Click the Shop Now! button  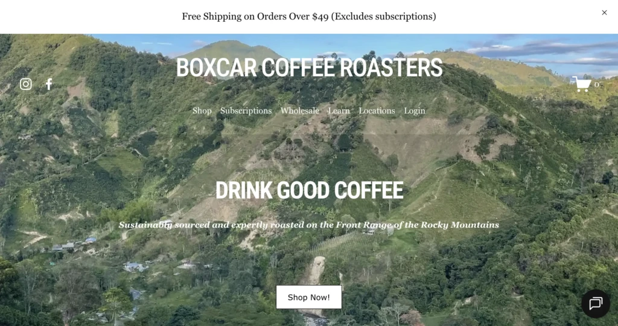pos(309,297)
